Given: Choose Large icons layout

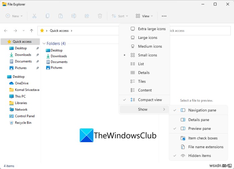Looking at the screenshot, I should [x=144, y=38].
